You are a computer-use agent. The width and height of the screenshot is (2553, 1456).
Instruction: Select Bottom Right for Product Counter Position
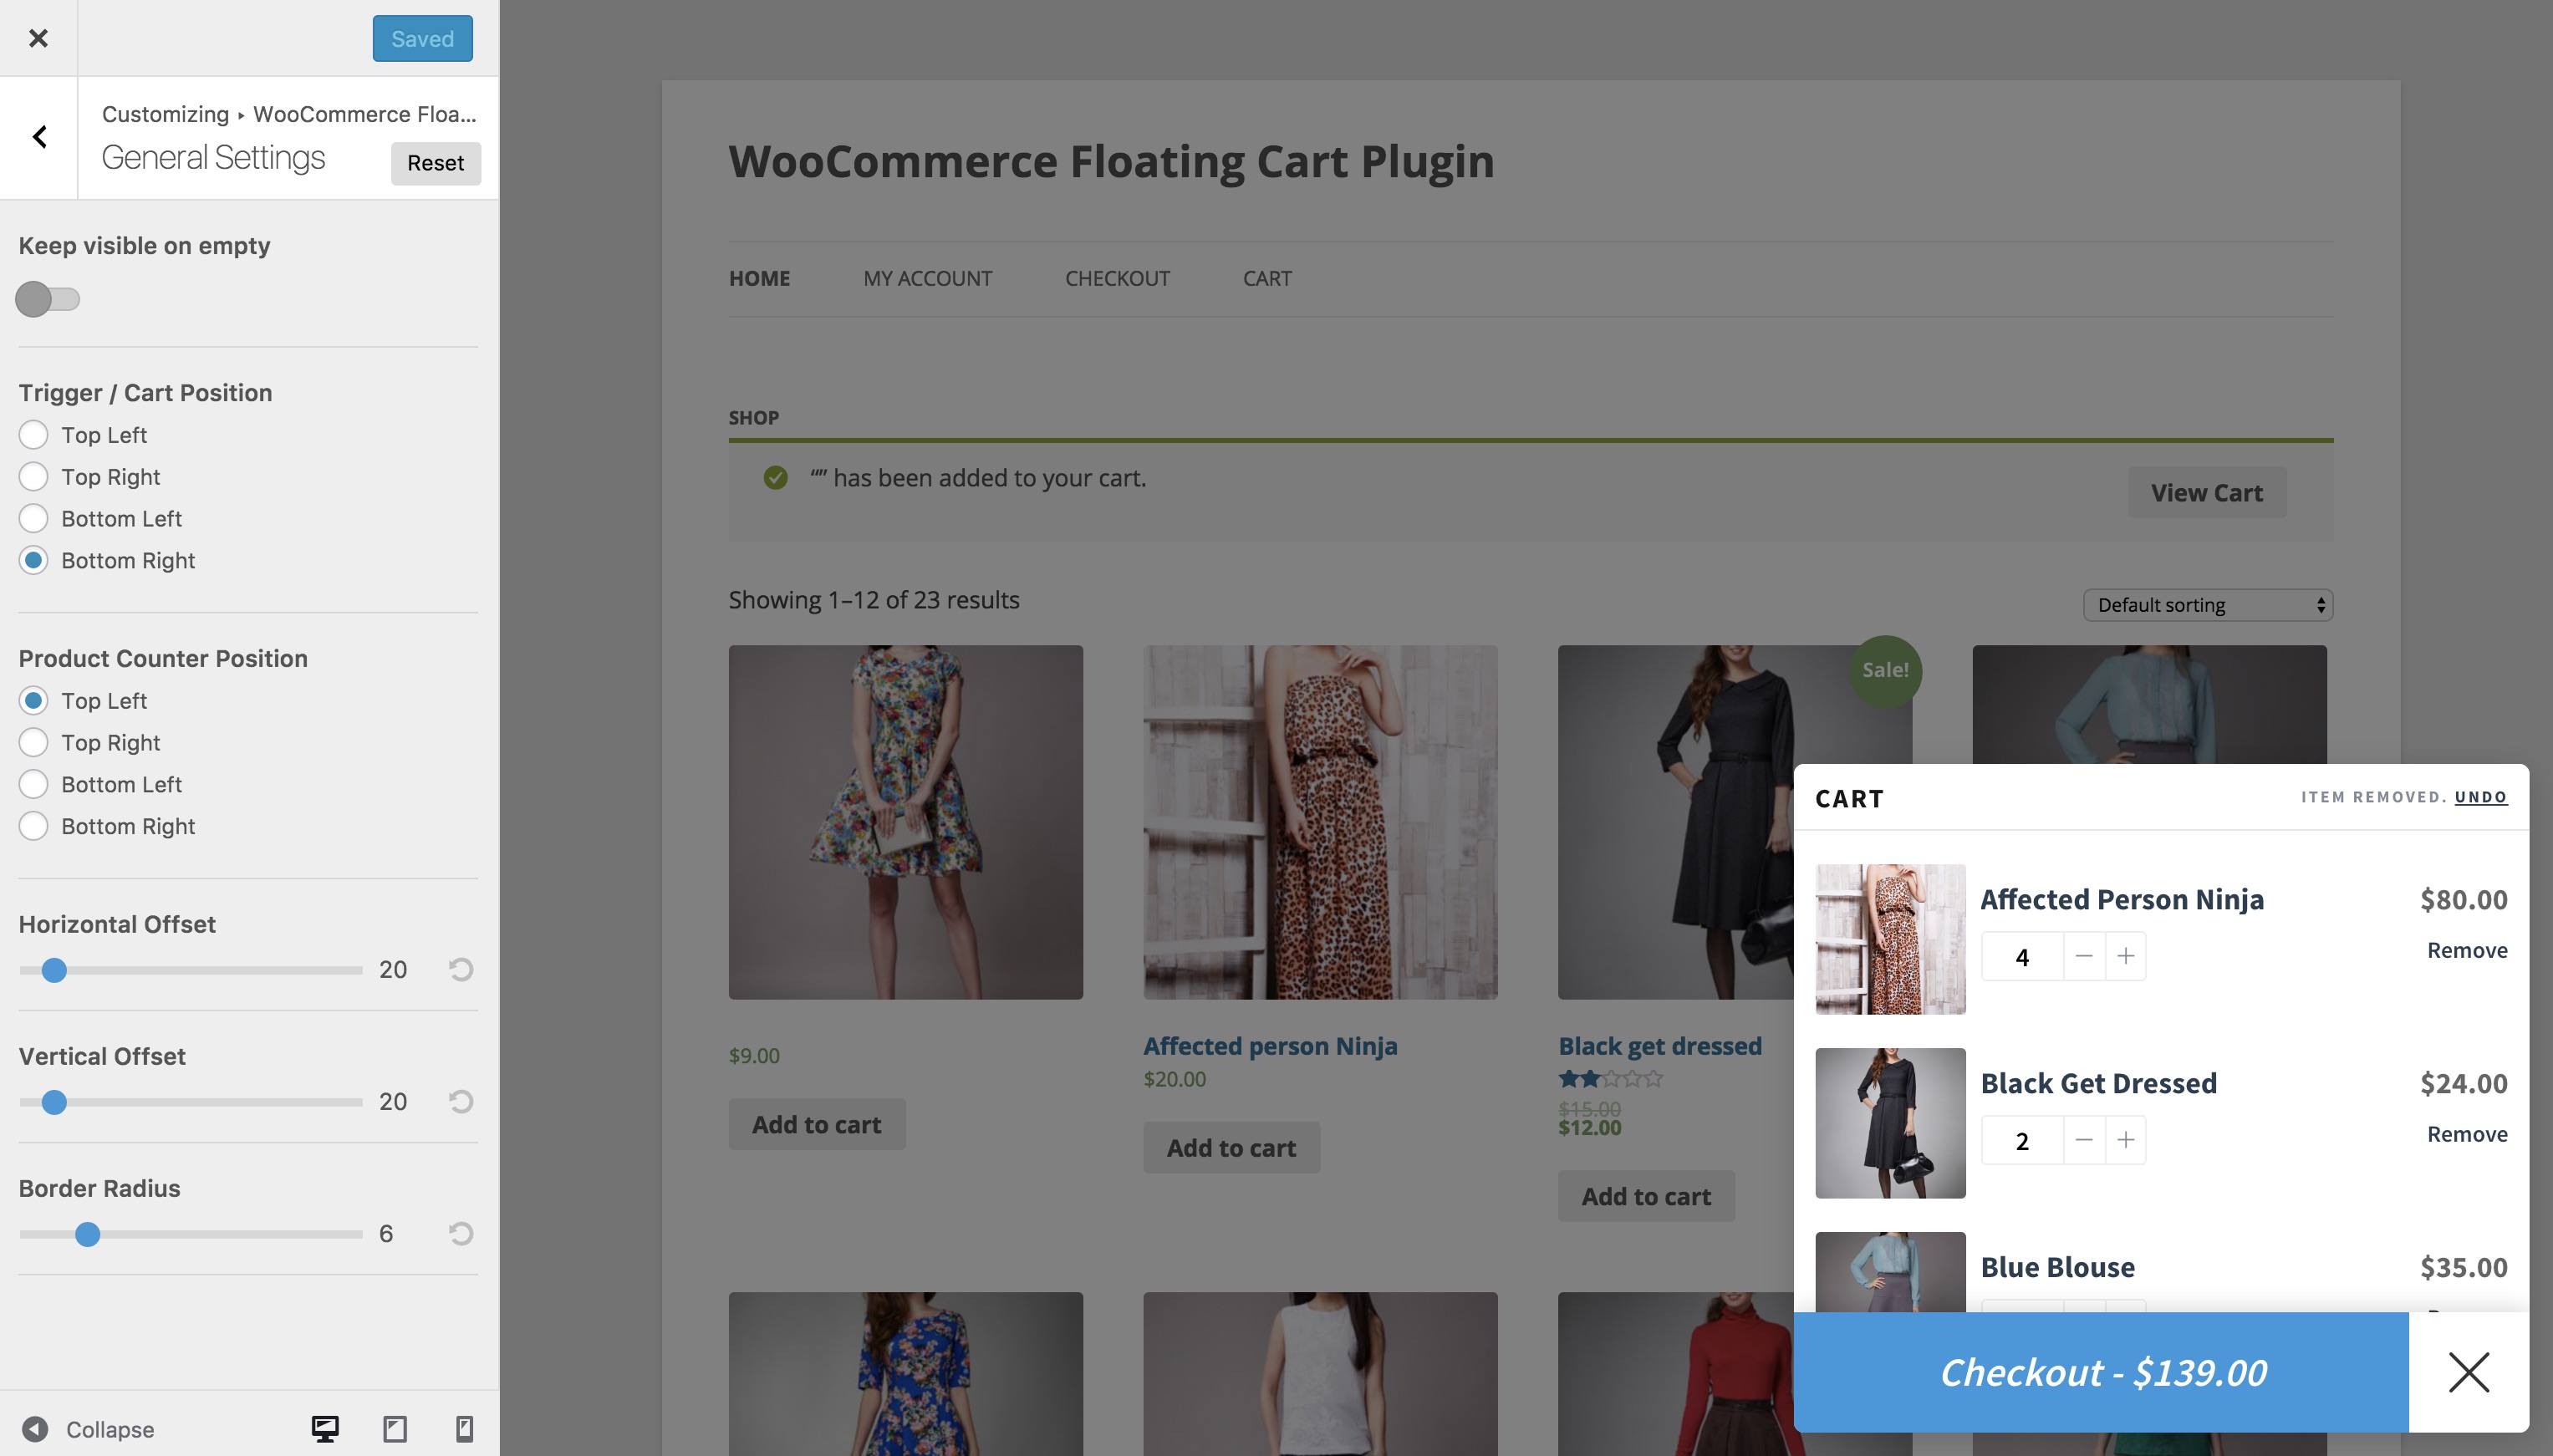click(33, 825)
